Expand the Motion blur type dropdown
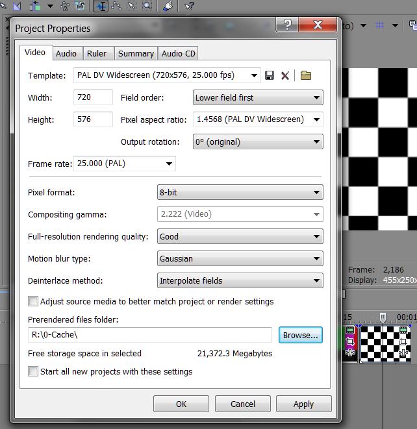 240,258
